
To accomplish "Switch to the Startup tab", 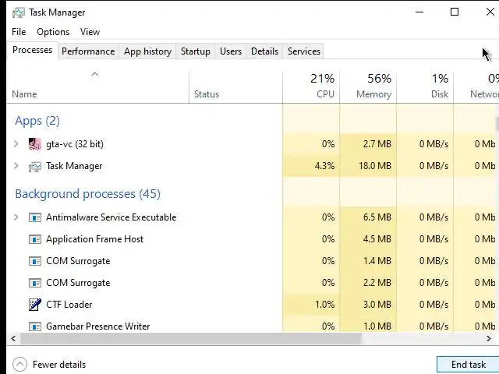I will 195,51.
